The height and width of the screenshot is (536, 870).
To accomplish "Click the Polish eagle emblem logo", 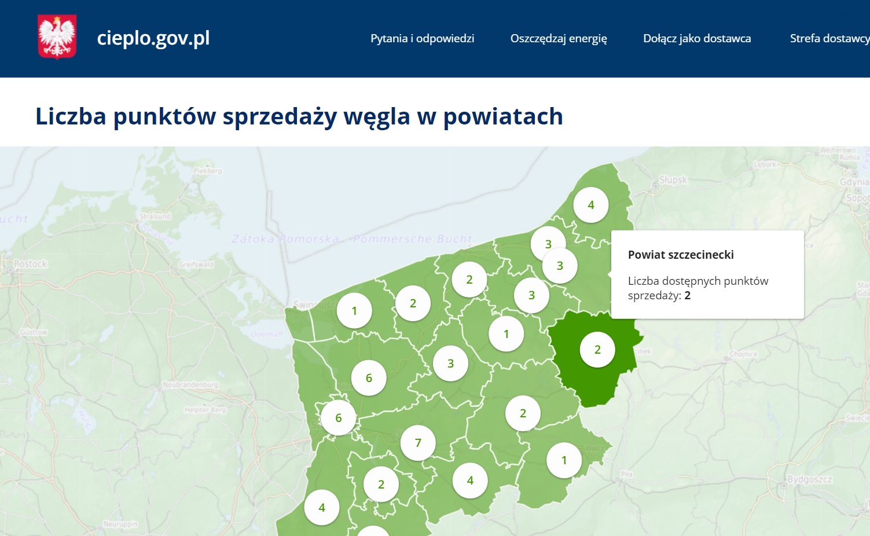I will (x=57, y=38).
